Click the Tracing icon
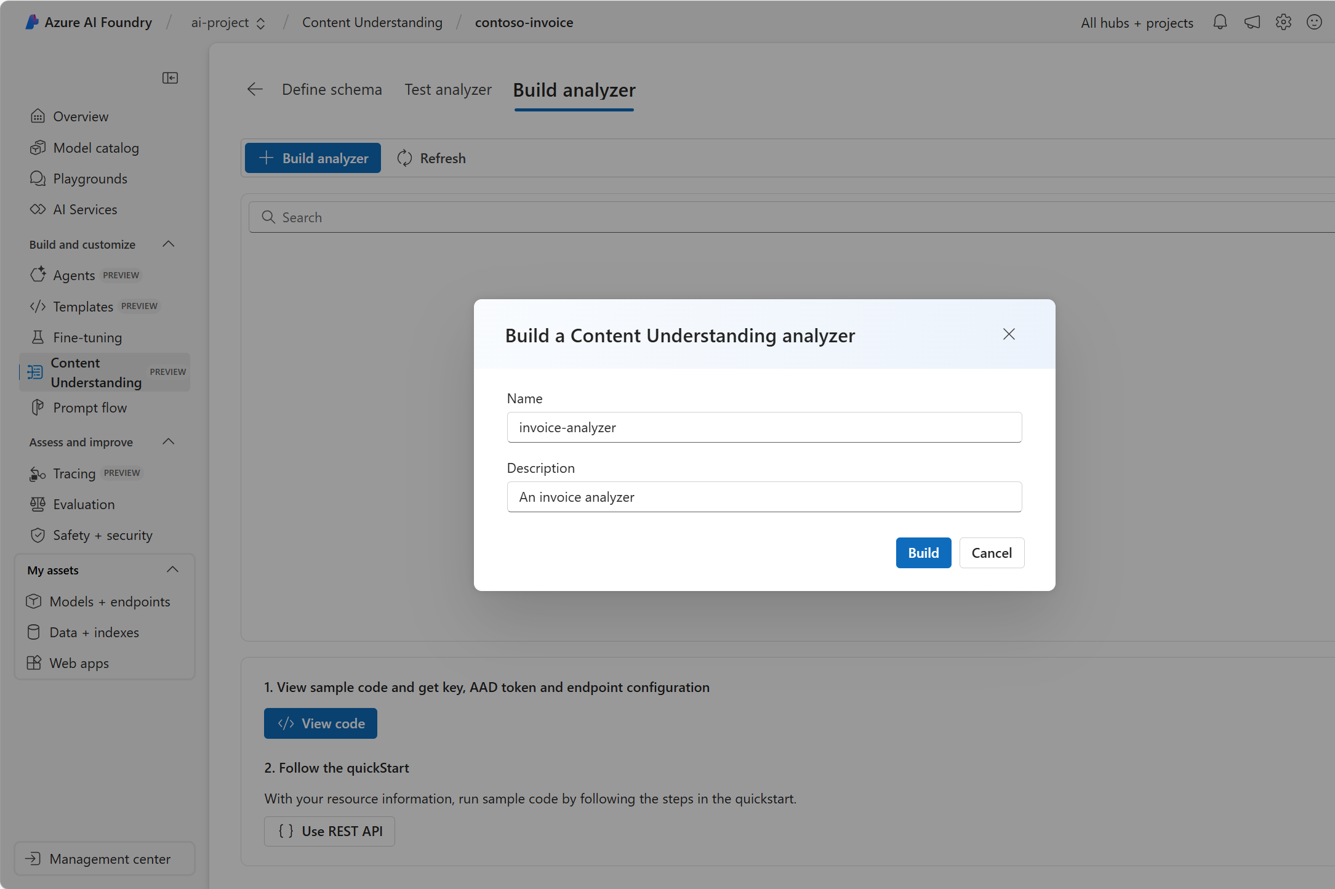 [38, 473]
